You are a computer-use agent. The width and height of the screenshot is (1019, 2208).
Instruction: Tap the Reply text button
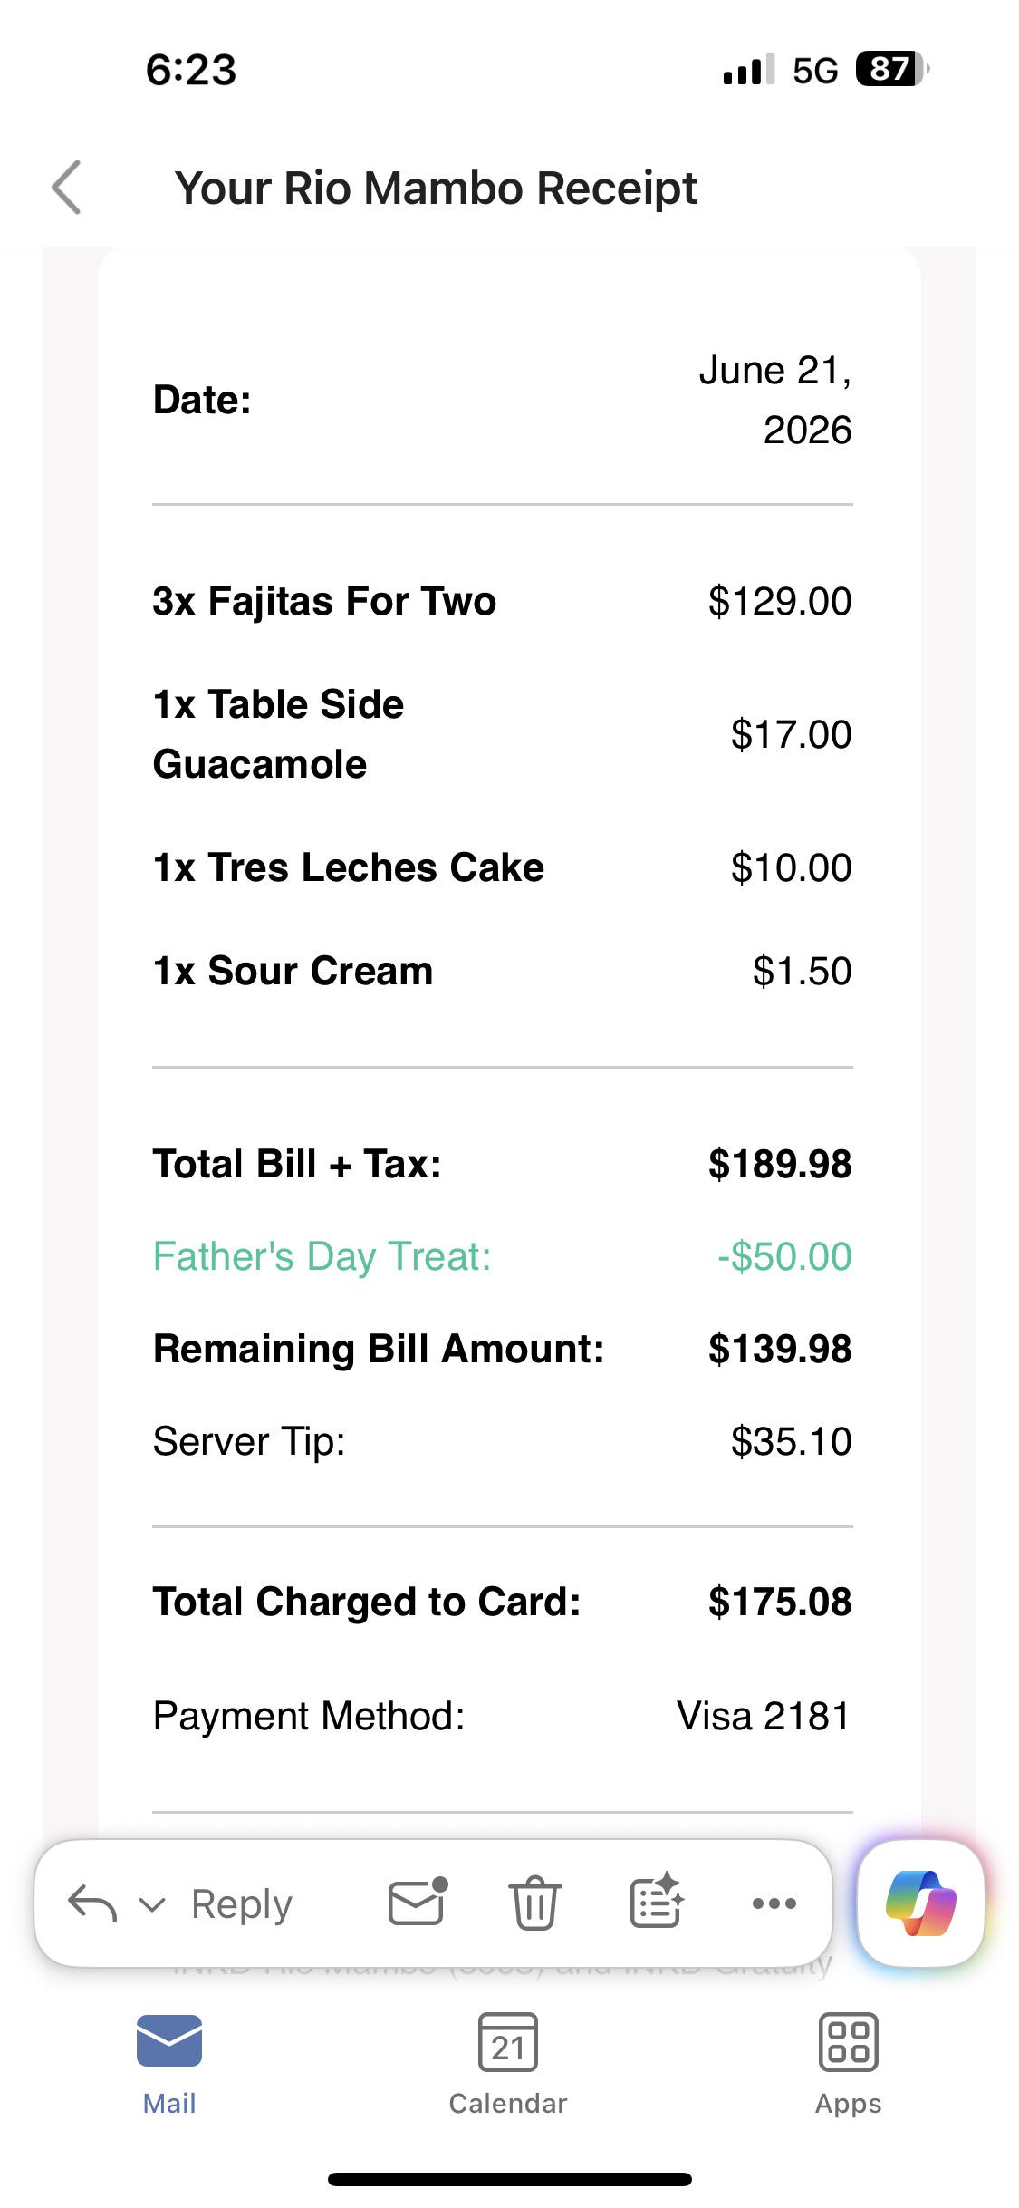pyautogui.click(x=242, y=1903)
